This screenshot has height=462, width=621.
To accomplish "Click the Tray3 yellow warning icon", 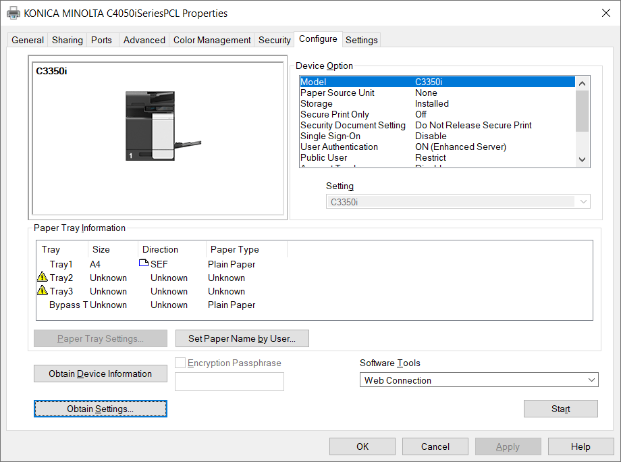I will [x=42, y=291].
